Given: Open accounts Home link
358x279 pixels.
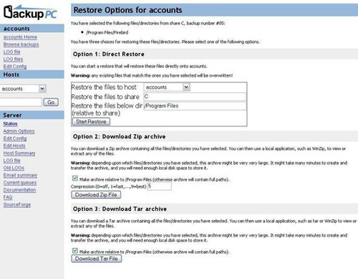Looking at the screenshot, I should tap(20, 37).
